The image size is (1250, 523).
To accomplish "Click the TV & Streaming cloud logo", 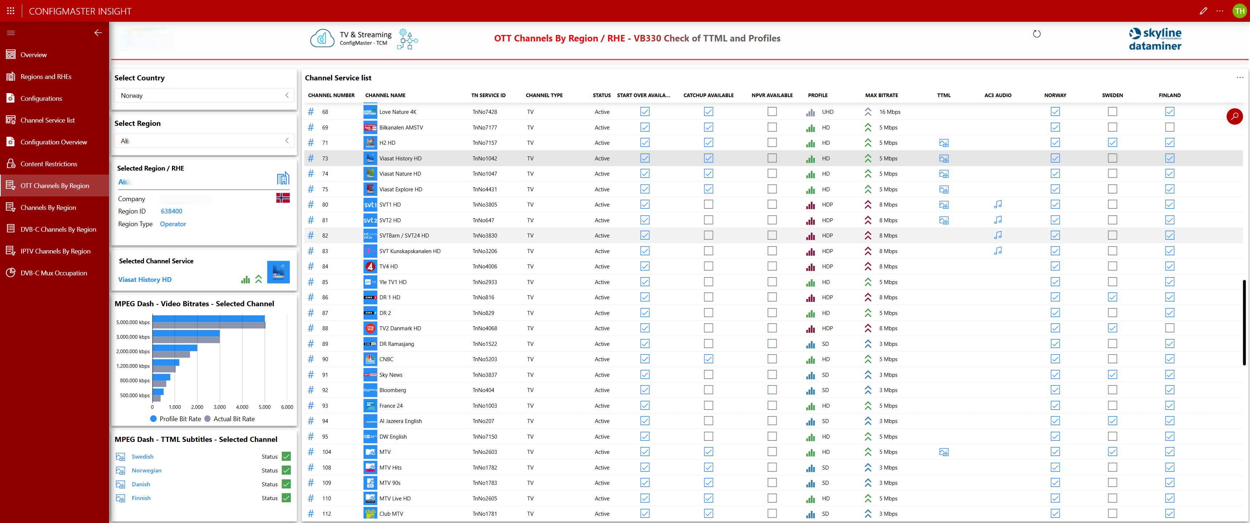I will 322,38.
